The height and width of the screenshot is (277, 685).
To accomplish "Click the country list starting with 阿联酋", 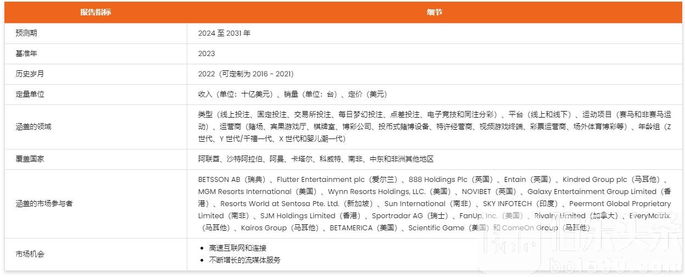I will point(316,159).
